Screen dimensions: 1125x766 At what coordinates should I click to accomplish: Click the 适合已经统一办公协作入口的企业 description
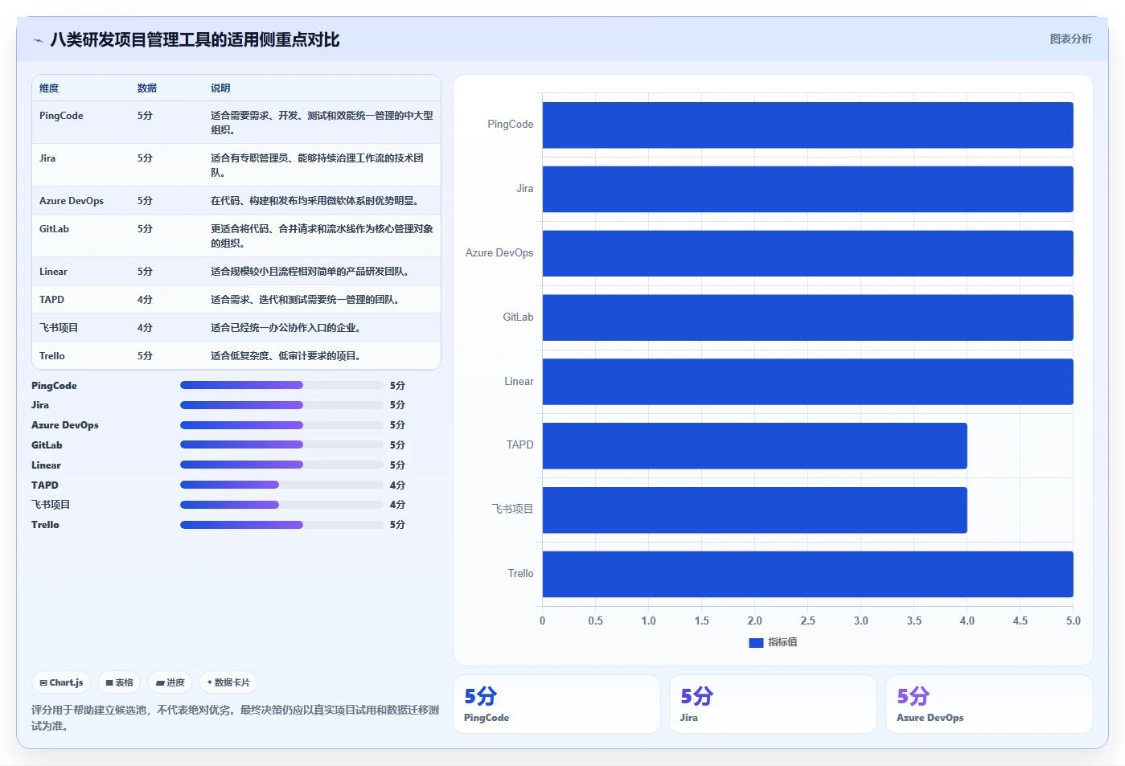(x=285, y=328)
